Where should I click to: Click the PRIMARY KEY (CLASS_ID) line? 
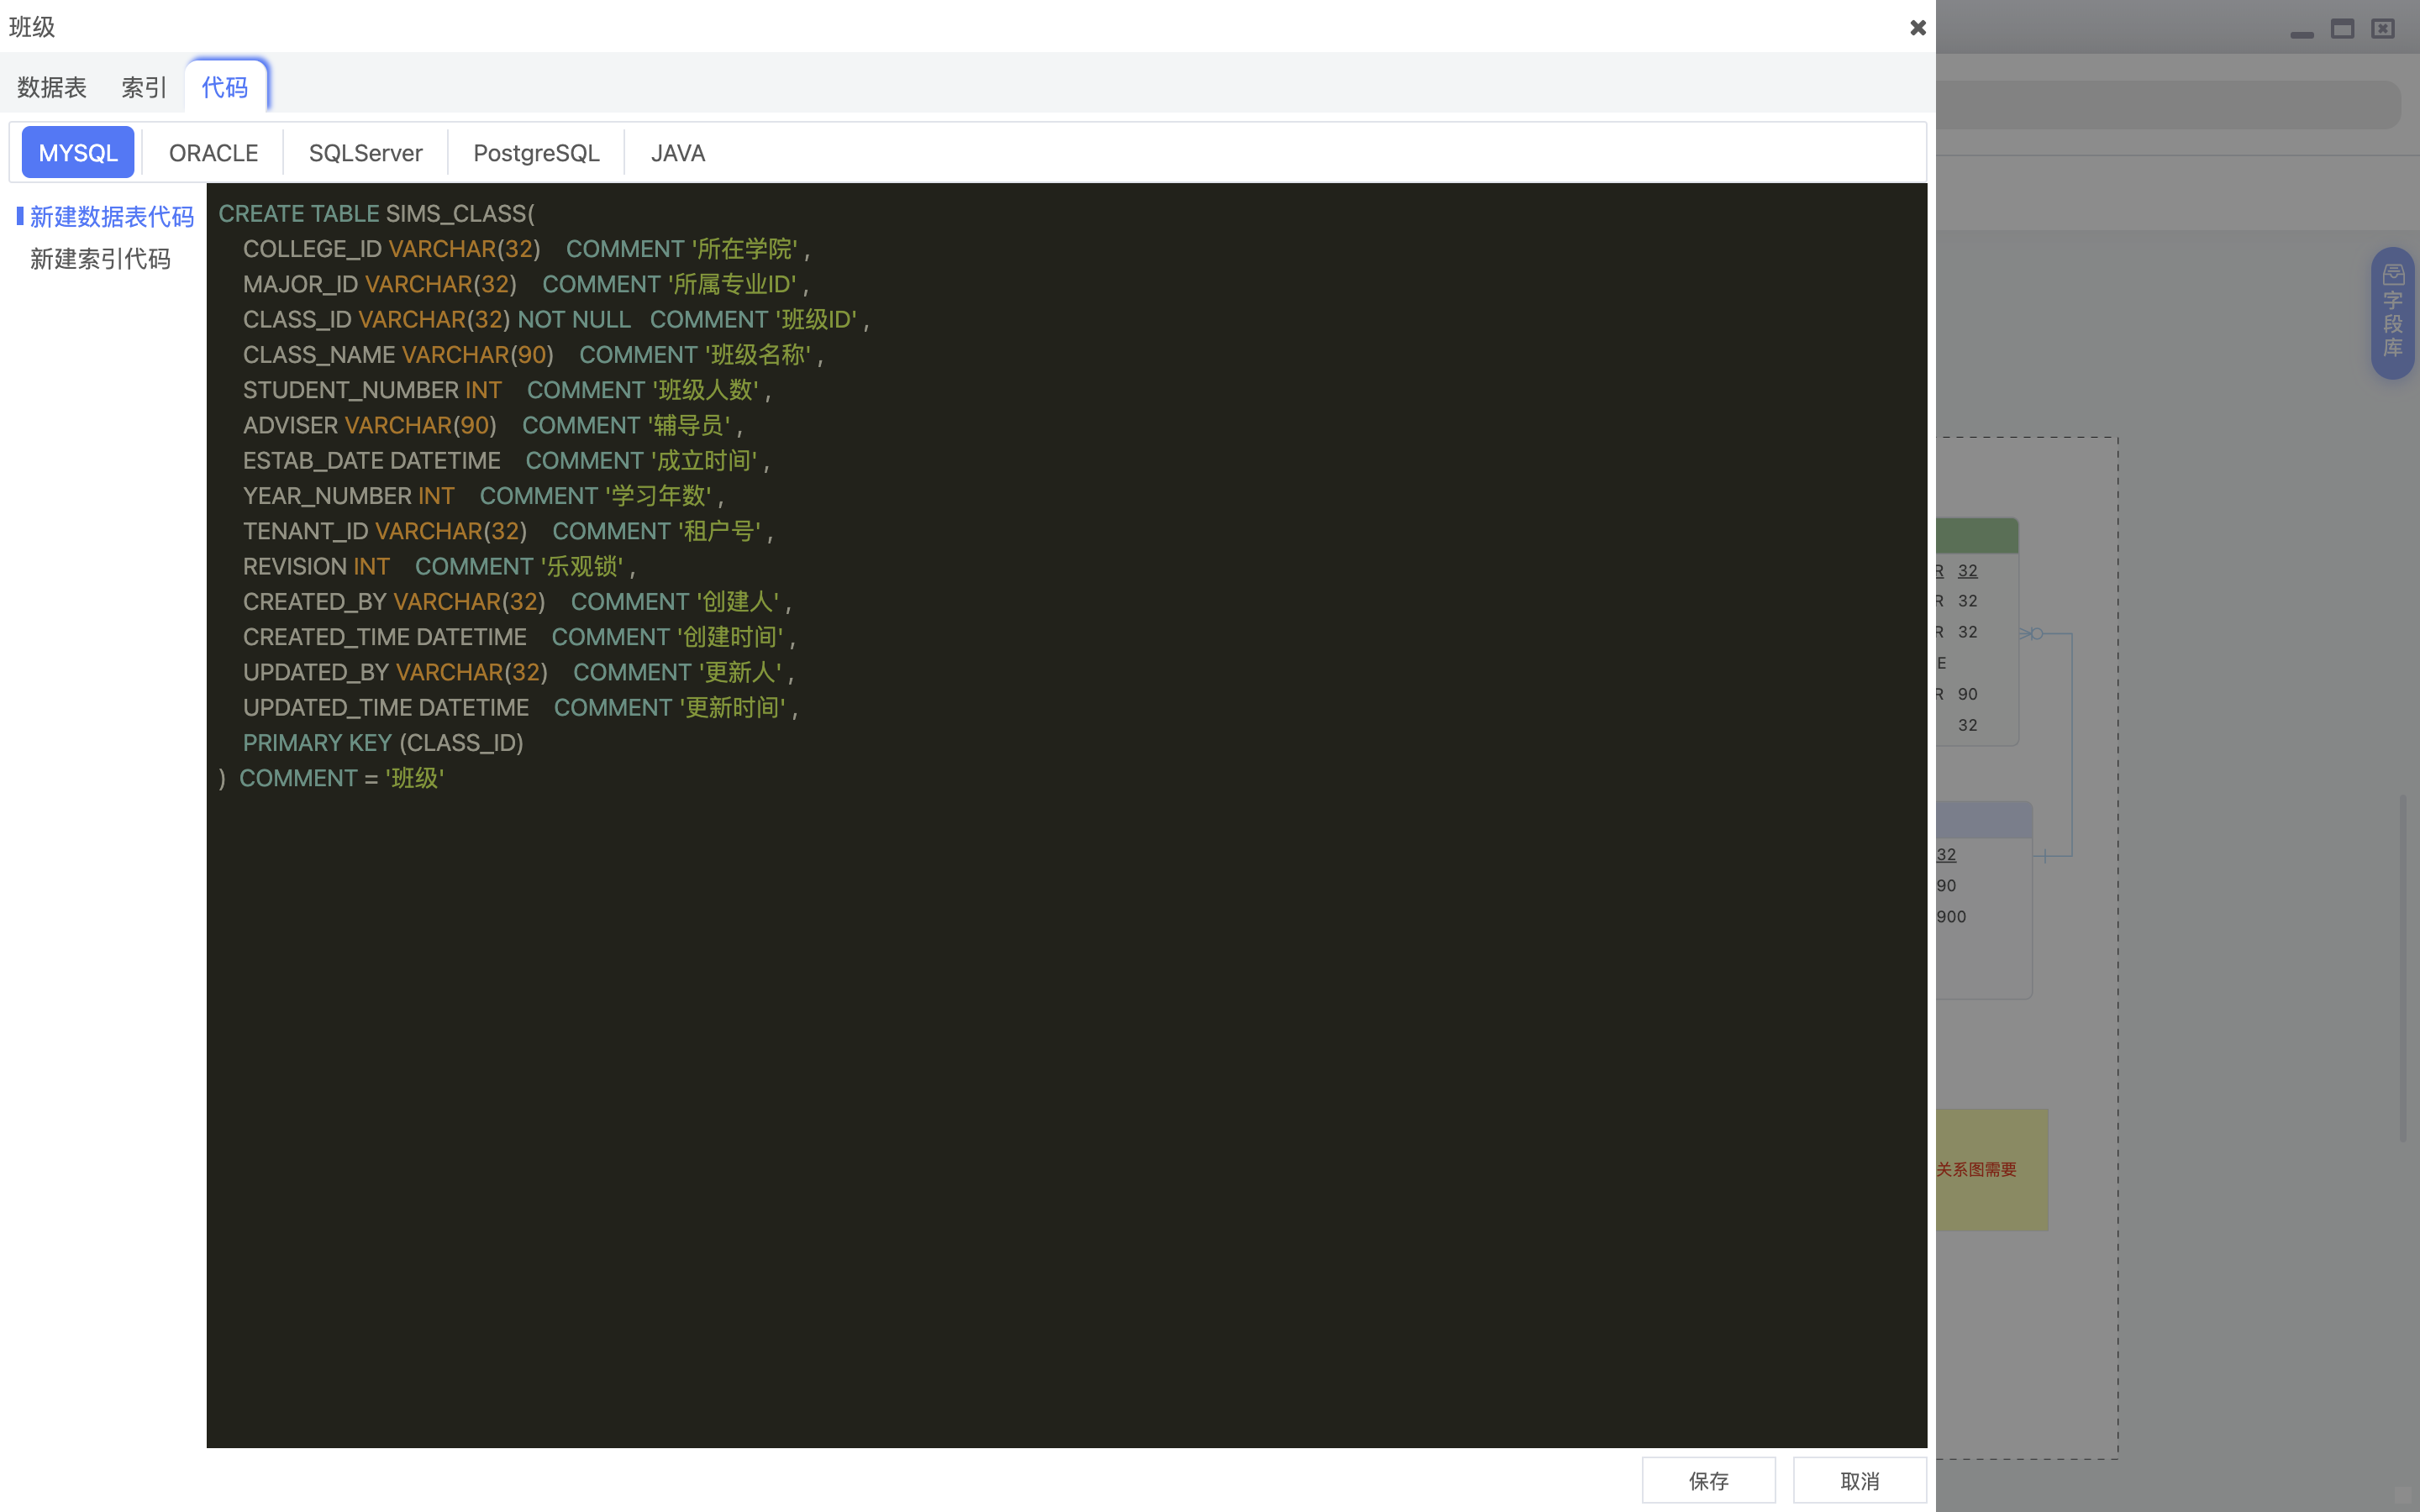tap(383, 742)
